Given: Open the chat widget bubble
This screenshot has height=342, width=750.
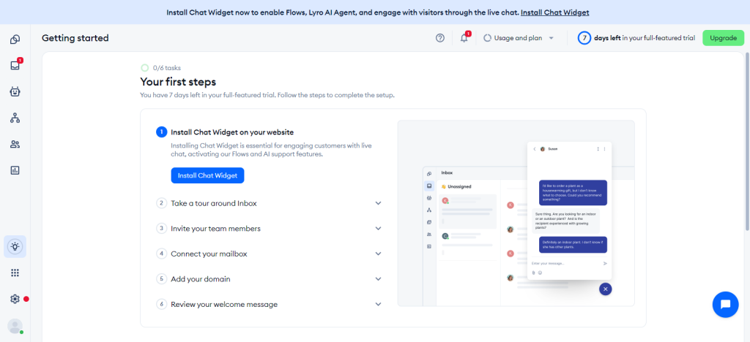Looking at the screenshot, I should tap(725, 304).
